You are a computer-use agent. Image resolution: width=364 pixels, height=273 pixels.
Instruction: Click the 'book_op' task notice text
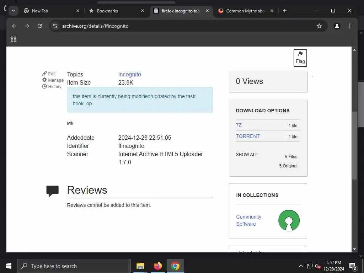[82, 103]
